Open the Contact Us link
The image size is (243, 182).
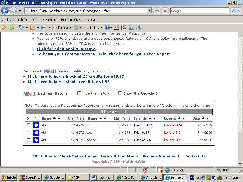[x=195, y=156]
